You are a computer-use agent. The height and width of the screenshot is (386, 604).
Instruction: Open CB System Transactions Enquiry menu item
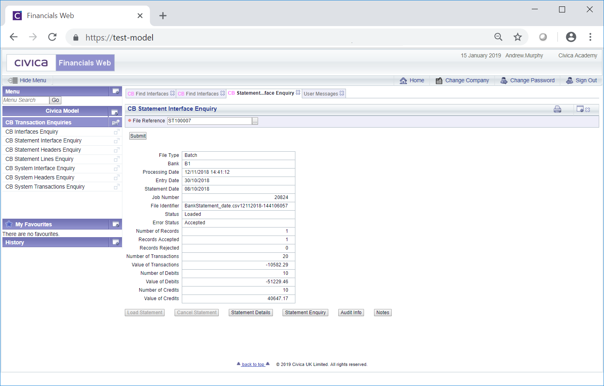pos(45,187)
